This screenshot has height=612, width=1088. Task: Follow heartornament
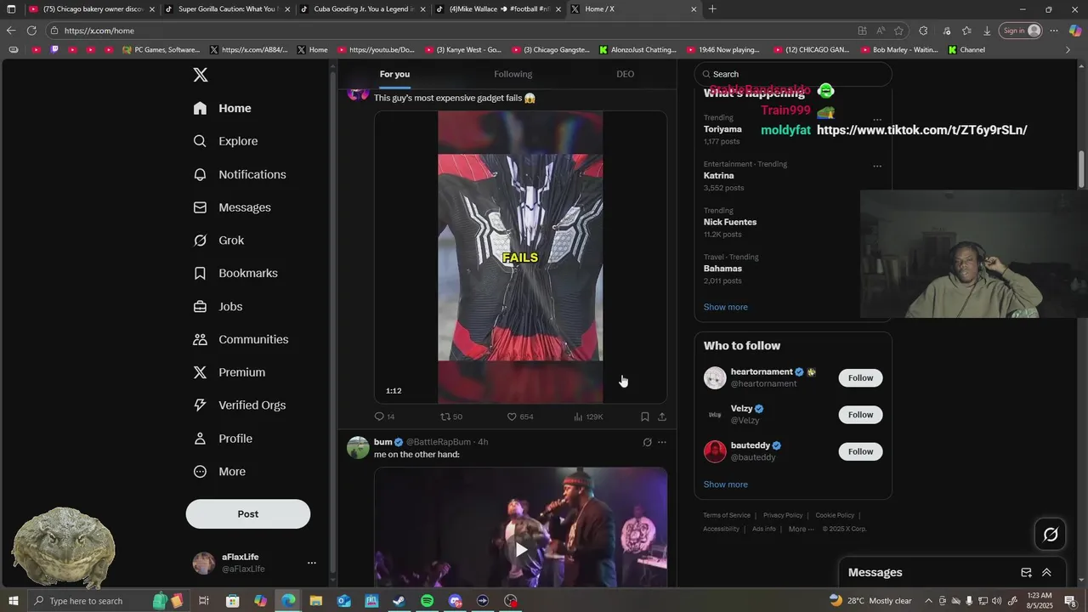[860, 378]
